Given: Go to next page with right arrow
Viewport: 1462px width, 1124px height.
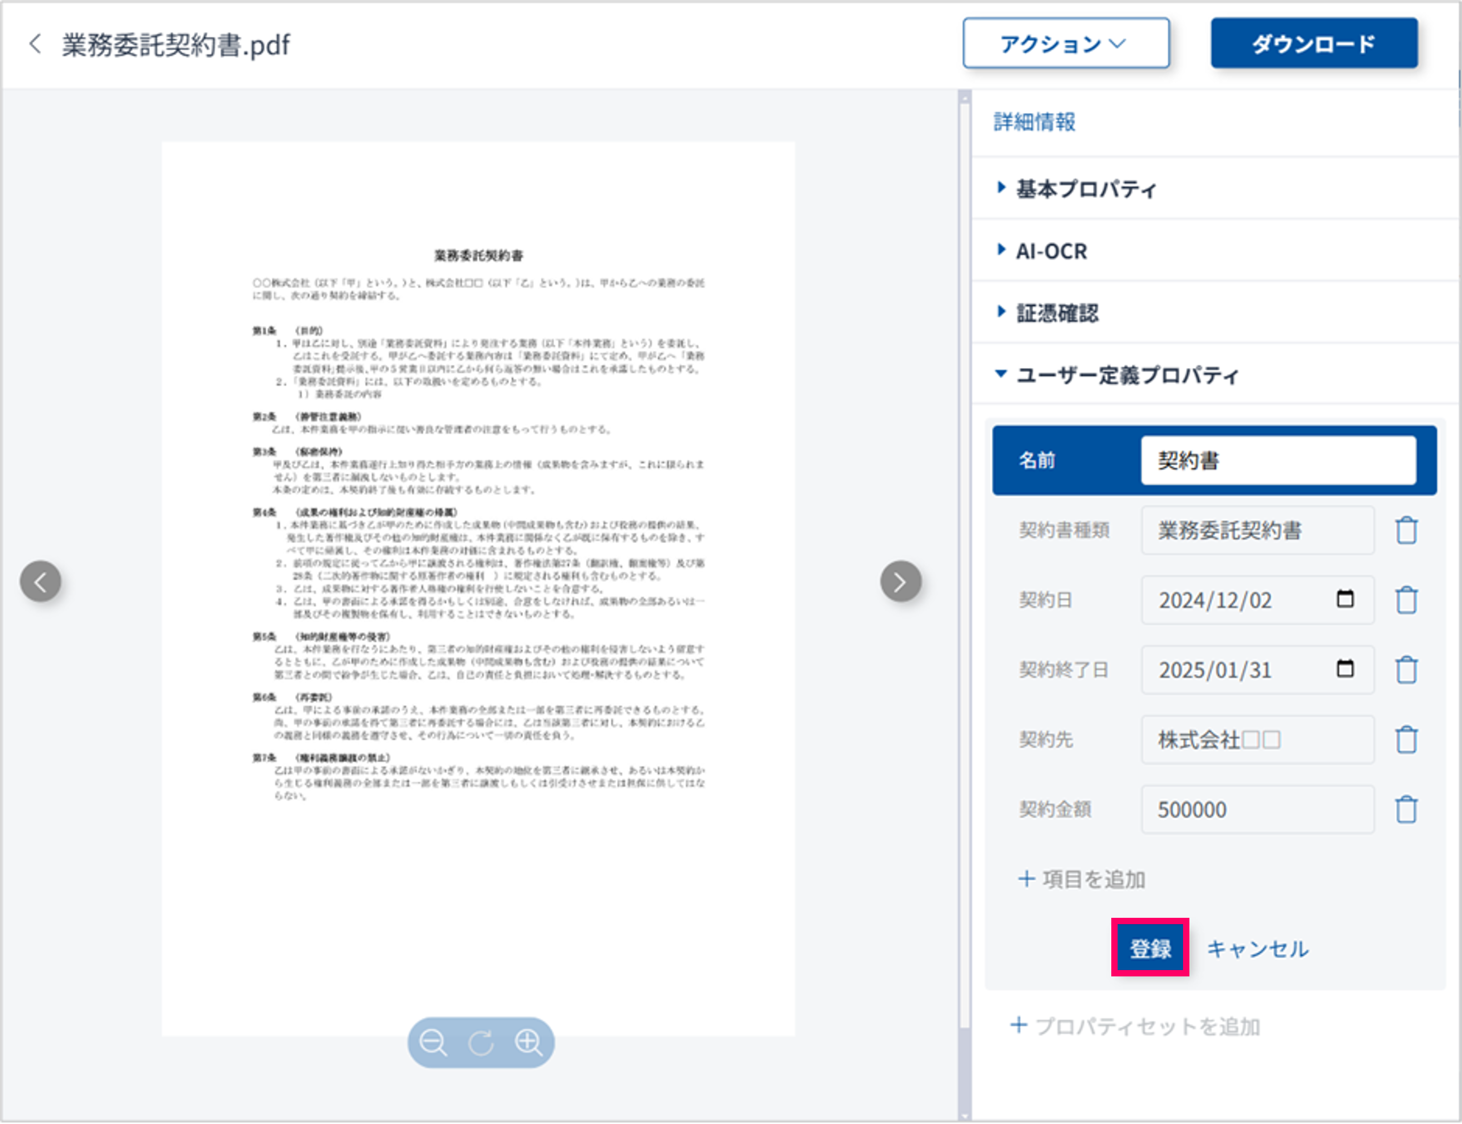Looking at the screenshot, I should (x=900, y=581).
